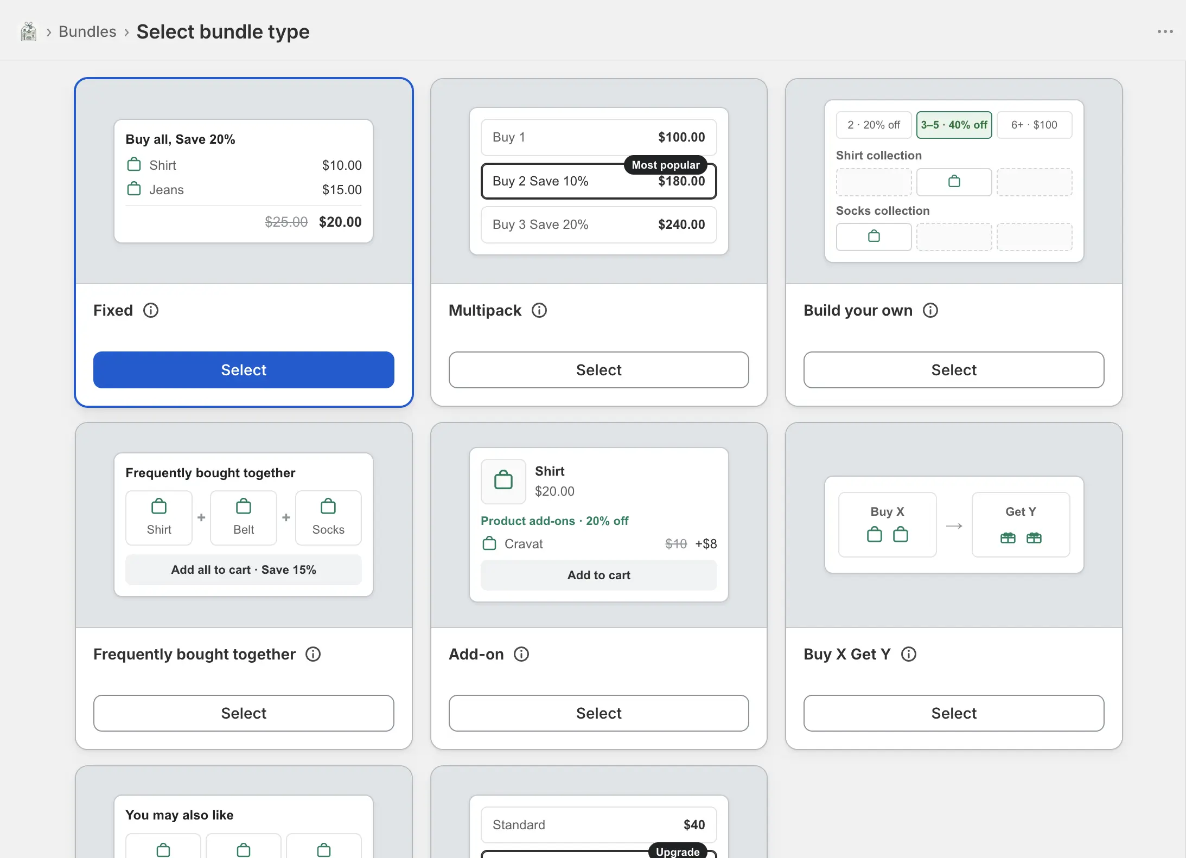Select the Build your own bundle type

[954, 370]
